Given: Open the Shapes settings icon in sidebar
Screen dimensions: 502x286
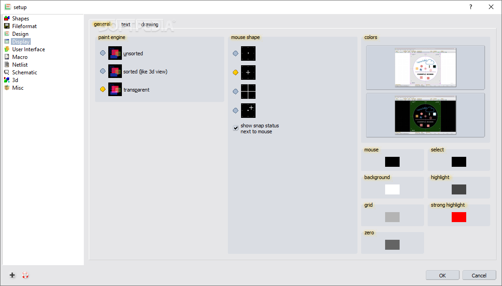Looking at the screenshot, I should (7, 18).
